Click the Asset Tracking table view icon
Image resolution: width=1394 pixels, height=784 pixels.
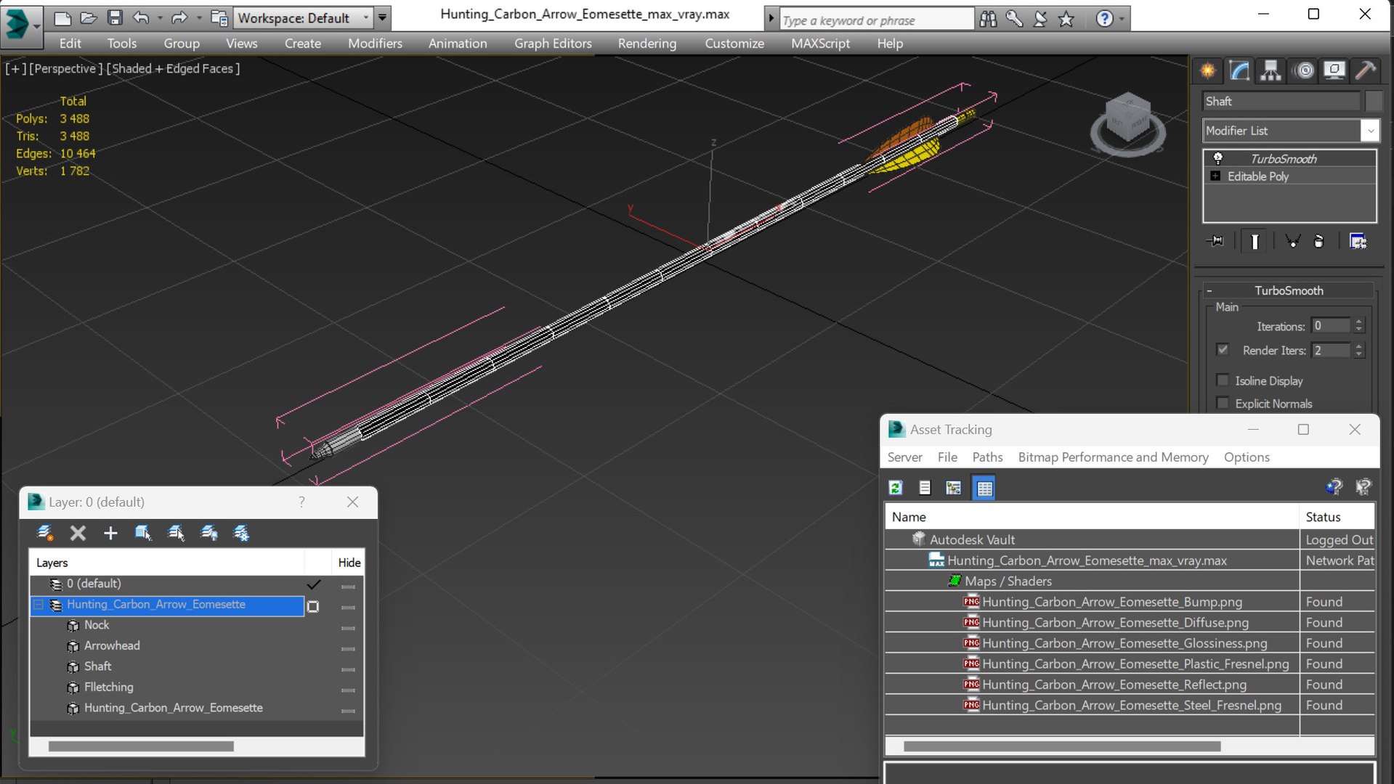pyautogui.click(x=984, y=488)
